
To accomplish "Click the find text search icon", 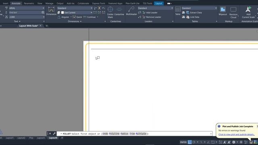I will click(43, 12).
